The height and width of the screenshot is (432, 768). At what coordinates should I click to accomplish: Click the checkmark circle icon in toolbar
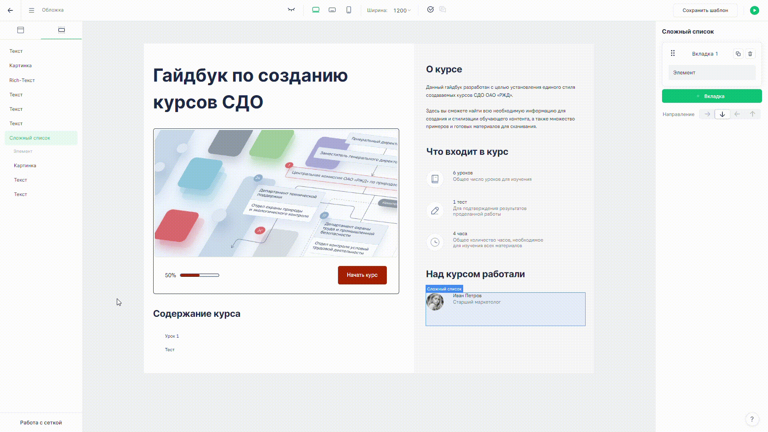click(x=430, y=10)
